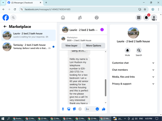
Task: Open the Windows Start menu
Action: (3, 119)
